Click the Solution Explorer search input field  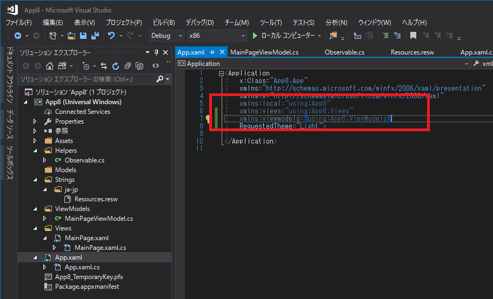click(88, 79)
